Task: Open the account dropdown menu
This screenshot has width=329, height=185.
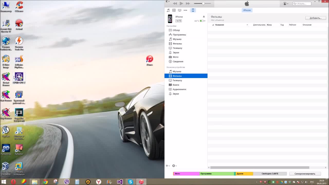Action: pos(286,4)
